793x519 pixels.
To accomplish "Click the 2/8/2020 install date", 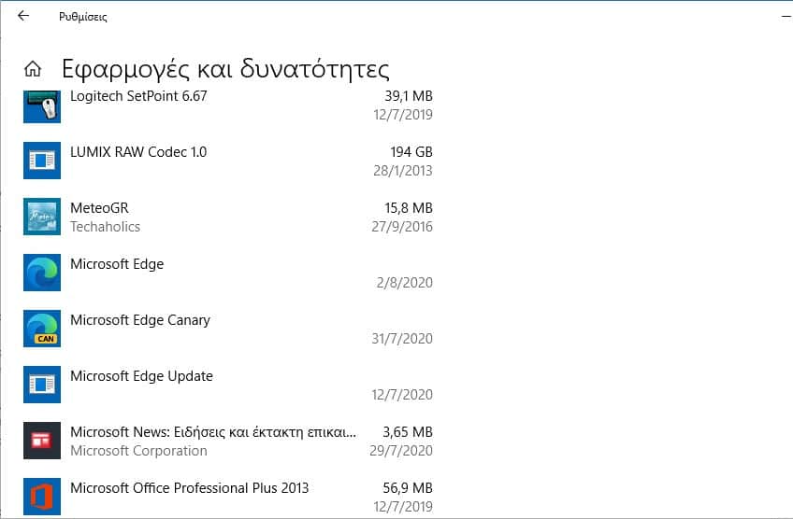I will point(405,283).
